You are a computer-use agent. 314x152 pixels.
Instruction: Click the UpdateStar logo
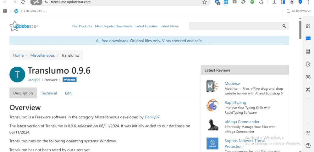tap(24, 26)
